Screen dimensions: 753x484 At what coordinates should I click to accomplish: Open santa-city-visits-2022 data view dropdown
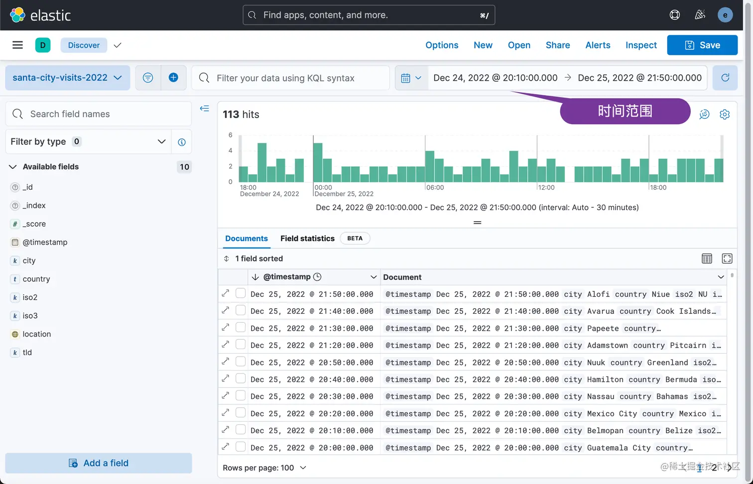pos(68,78)
